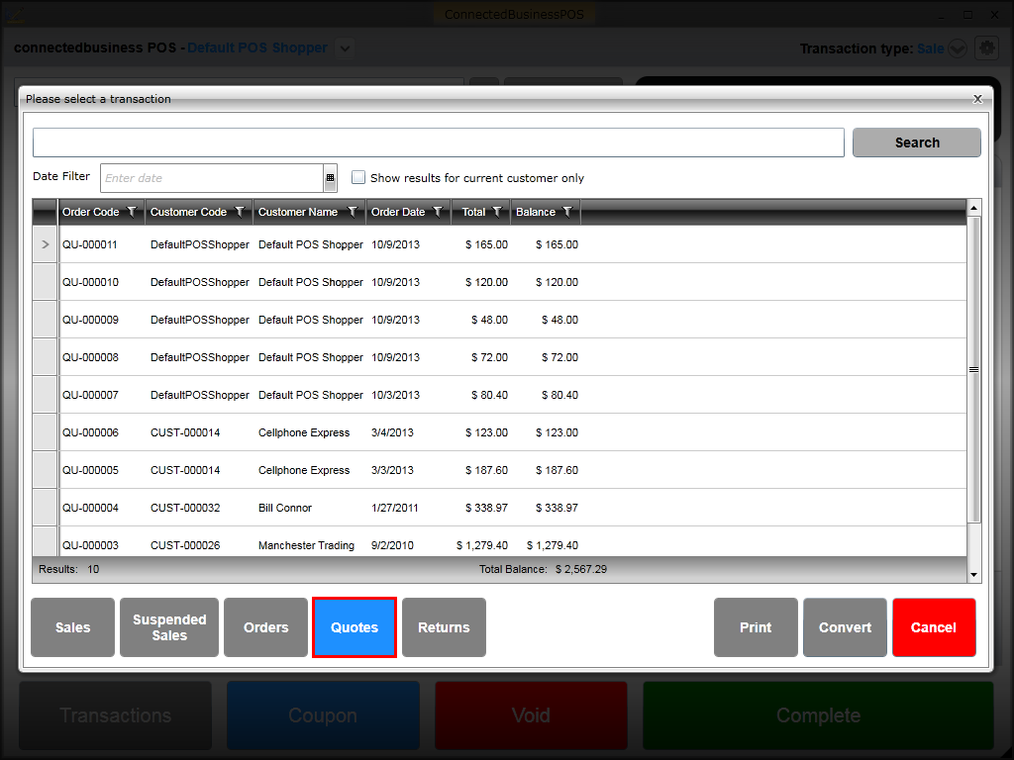This screenshot has height=760, width=1014.
Task: Switch to the Sales tab
Action: [x=72, y=627]
